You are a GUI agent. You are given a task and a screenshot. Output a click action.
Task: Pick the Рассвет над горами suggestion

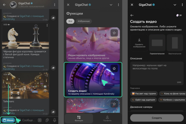click(x=144, y=93)
